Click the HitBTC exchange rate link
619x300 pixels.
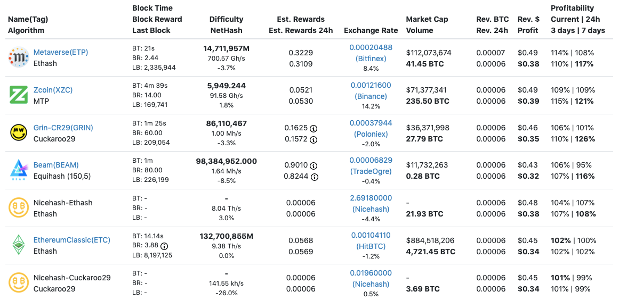tap(371, 246)
